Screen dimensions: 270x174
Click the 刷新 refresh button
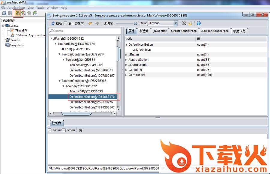point(56,23)
